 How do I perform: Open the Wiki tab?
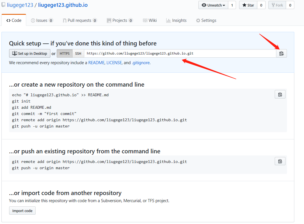click(x=150, y=20)
